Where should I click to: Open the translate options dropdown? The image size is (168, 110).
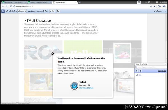(x=158, y=11)
